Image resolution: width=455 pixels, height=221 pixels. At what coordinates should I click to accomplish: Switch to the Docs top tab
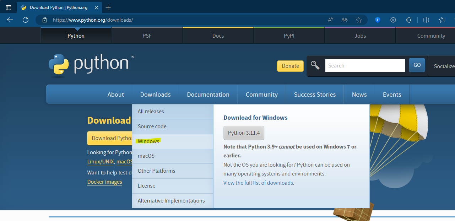(218, 36)
